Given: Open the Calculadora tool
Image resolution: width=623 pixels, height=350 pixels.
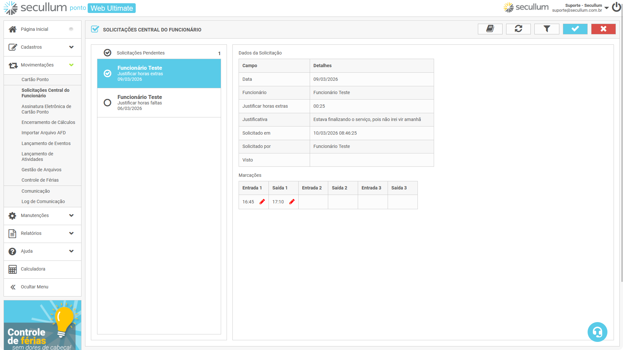Looking at the screenshot, I should pyautogui.click(x=33, y=269).
